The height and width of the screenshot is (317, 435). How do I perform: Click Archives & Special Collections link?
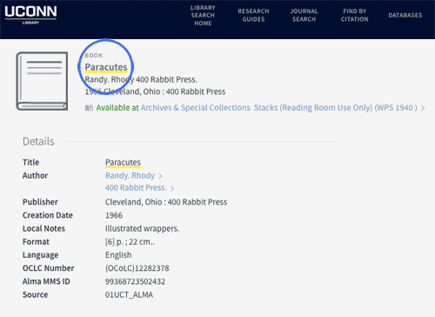pos(196,108)
